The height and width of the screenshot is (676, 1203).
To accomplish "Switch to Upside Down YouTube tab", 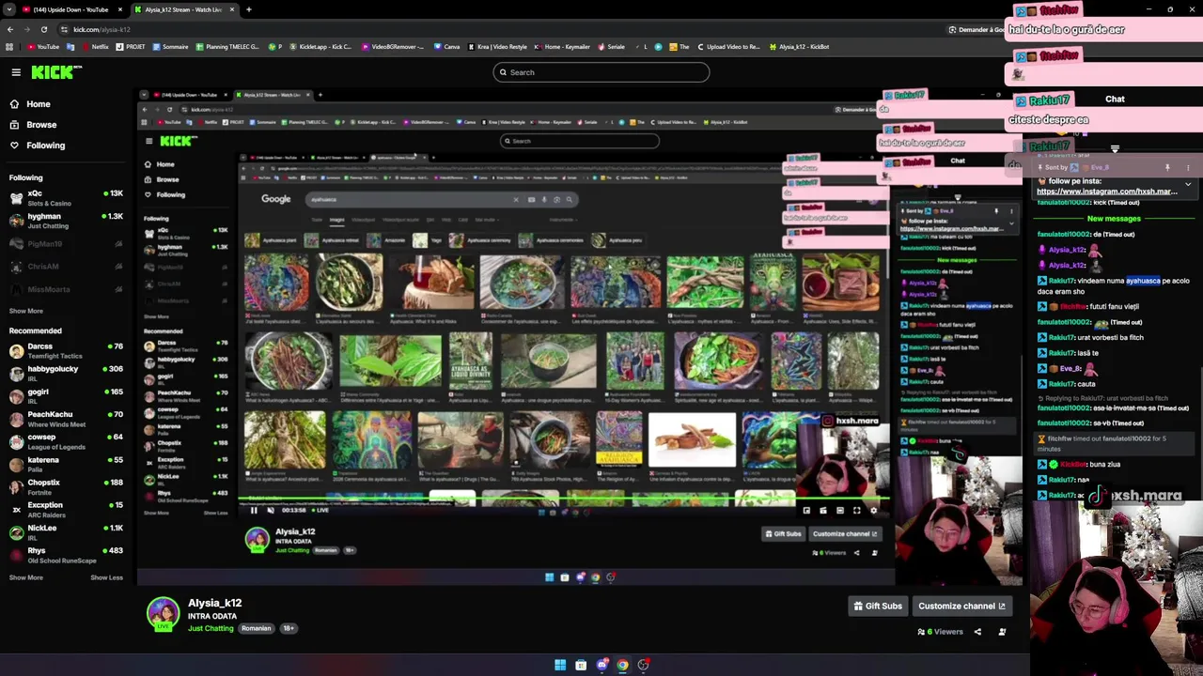I will click(70, 9).
